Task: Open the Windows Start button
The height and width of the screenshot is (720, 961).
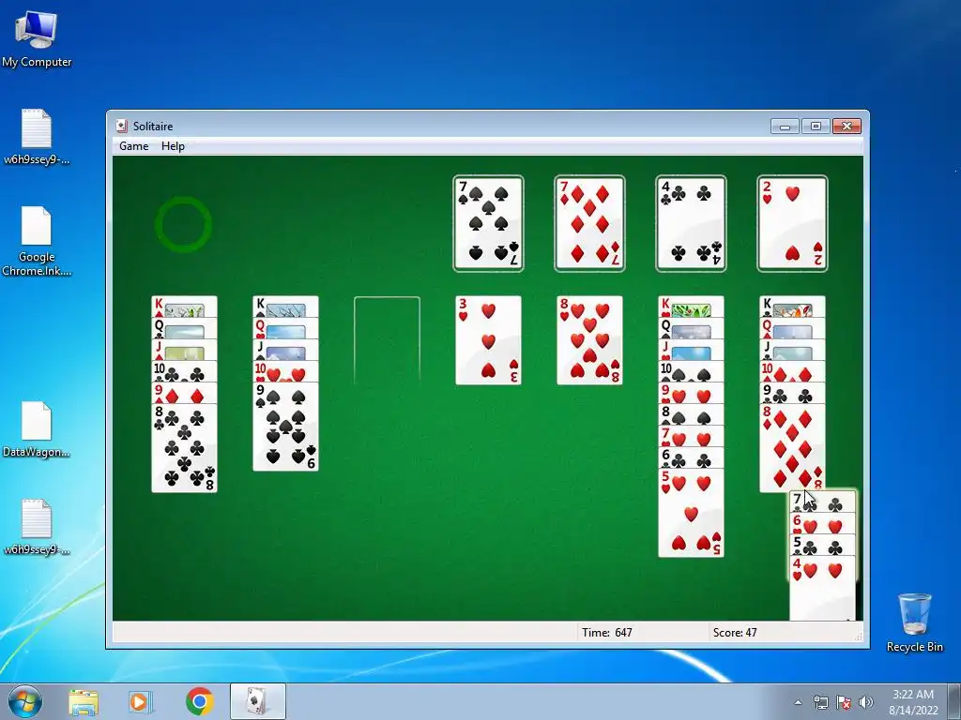Action: coord(24,701)
